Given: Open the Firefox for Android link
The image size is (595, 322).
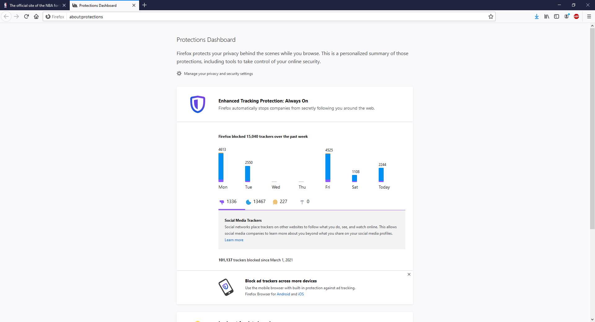Looking at the screenshot, I should tap(283, 294).
